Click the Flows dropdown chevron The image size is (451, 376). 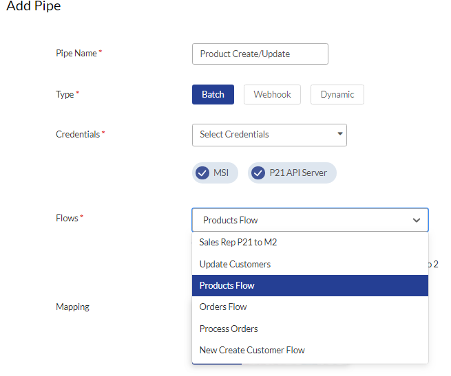[416, 221]
